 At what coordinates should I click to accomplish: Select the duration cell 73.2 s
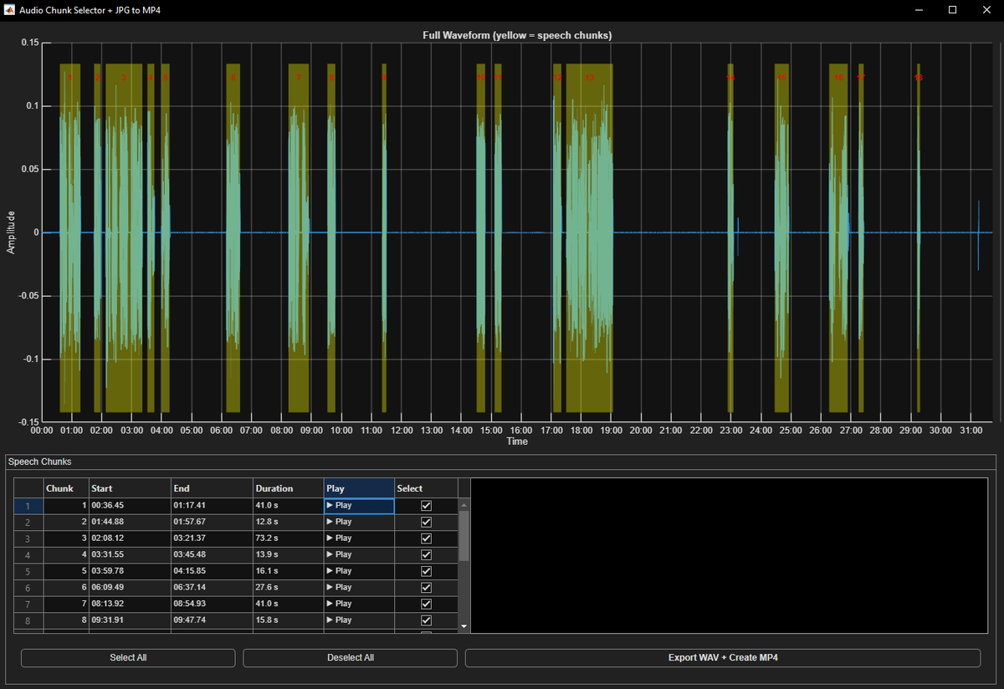[289, 538]
